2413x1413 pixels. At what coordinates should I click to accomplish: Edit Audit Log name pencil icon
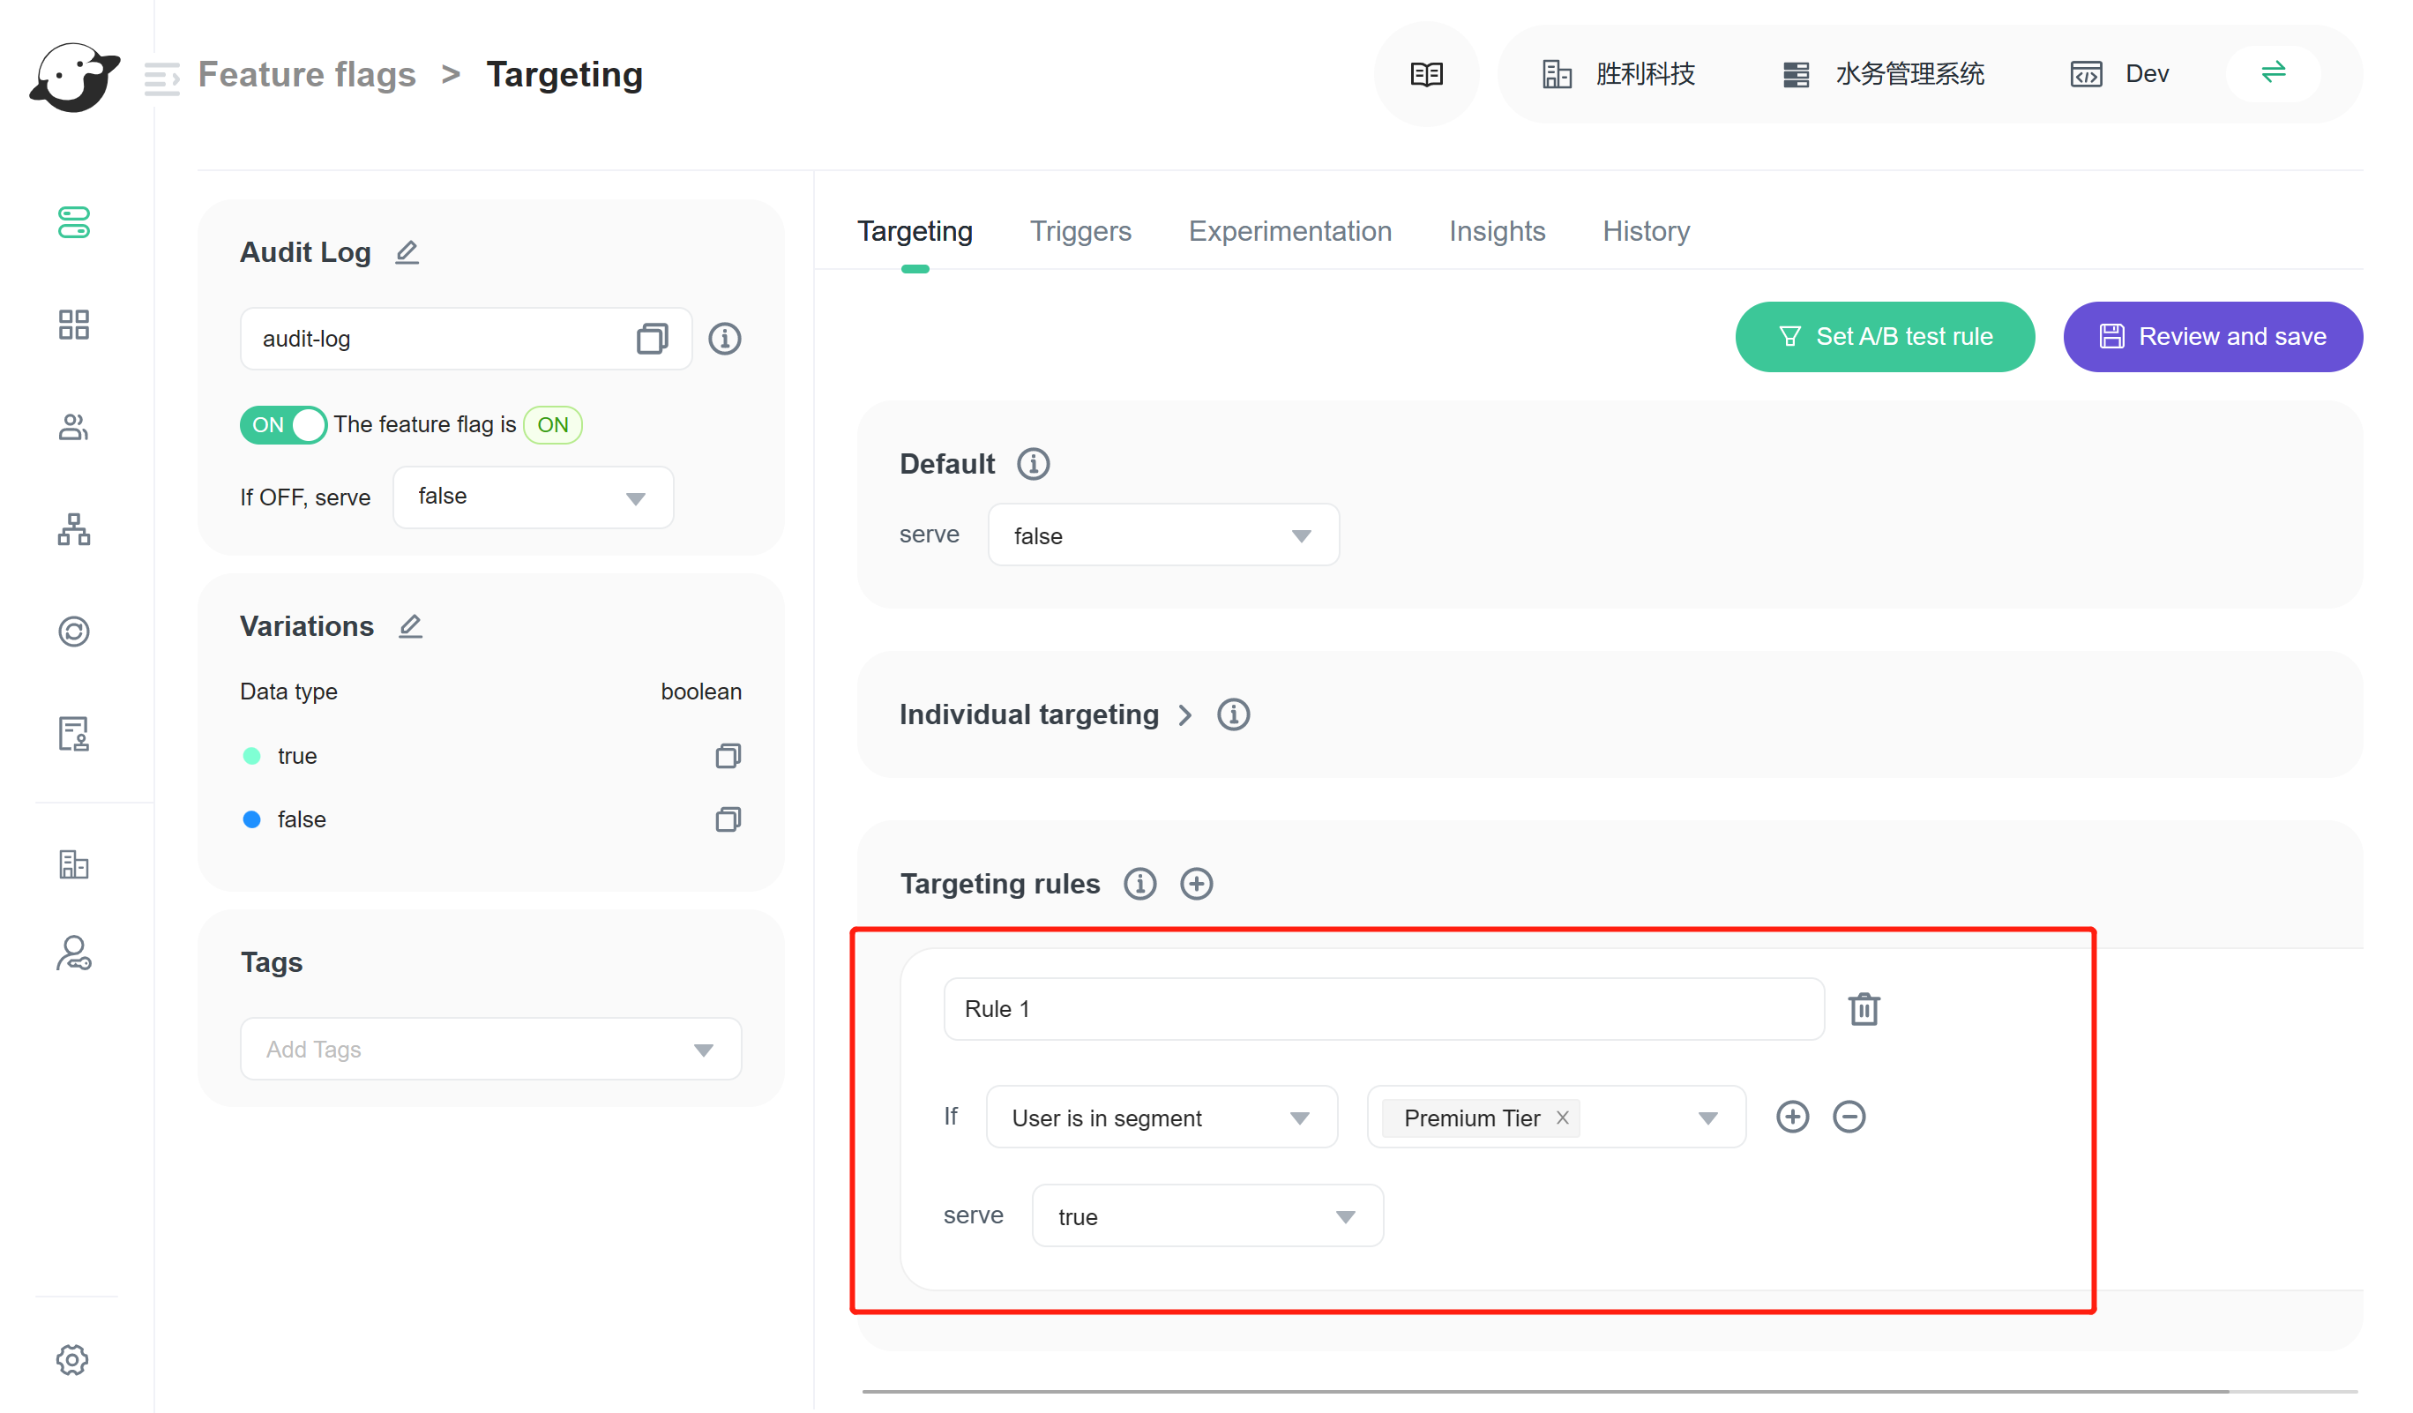click(407, 251)
